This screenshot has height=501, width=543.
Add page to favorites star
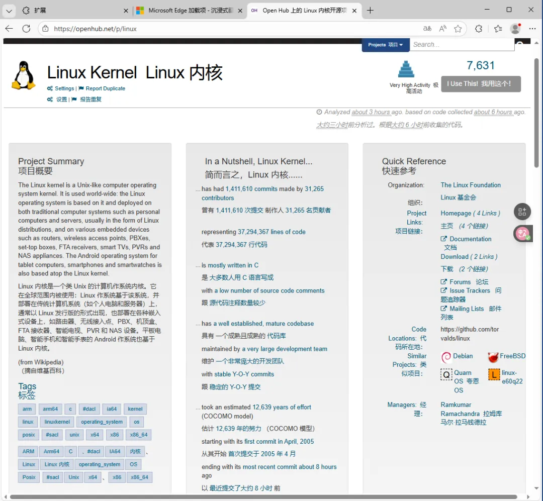coord(458,29)
